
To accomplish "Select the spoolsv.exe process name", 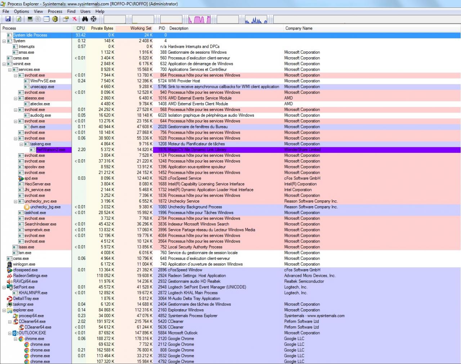I will pos(35,167).
